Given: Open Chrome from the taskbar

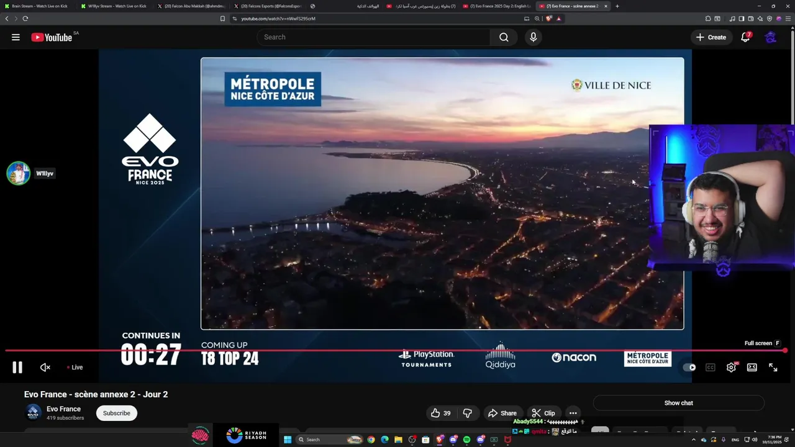Looking at the screenshot, I should click(371, 440).
